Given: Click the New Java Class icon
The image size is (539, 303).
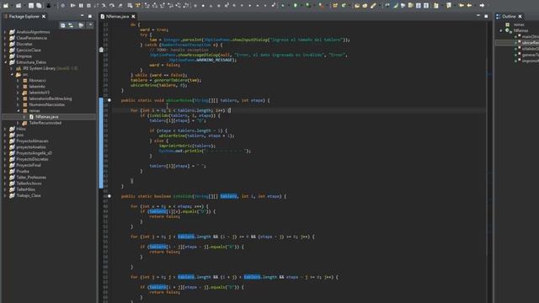Looking at the screenshot, I should tap(343, 6).
